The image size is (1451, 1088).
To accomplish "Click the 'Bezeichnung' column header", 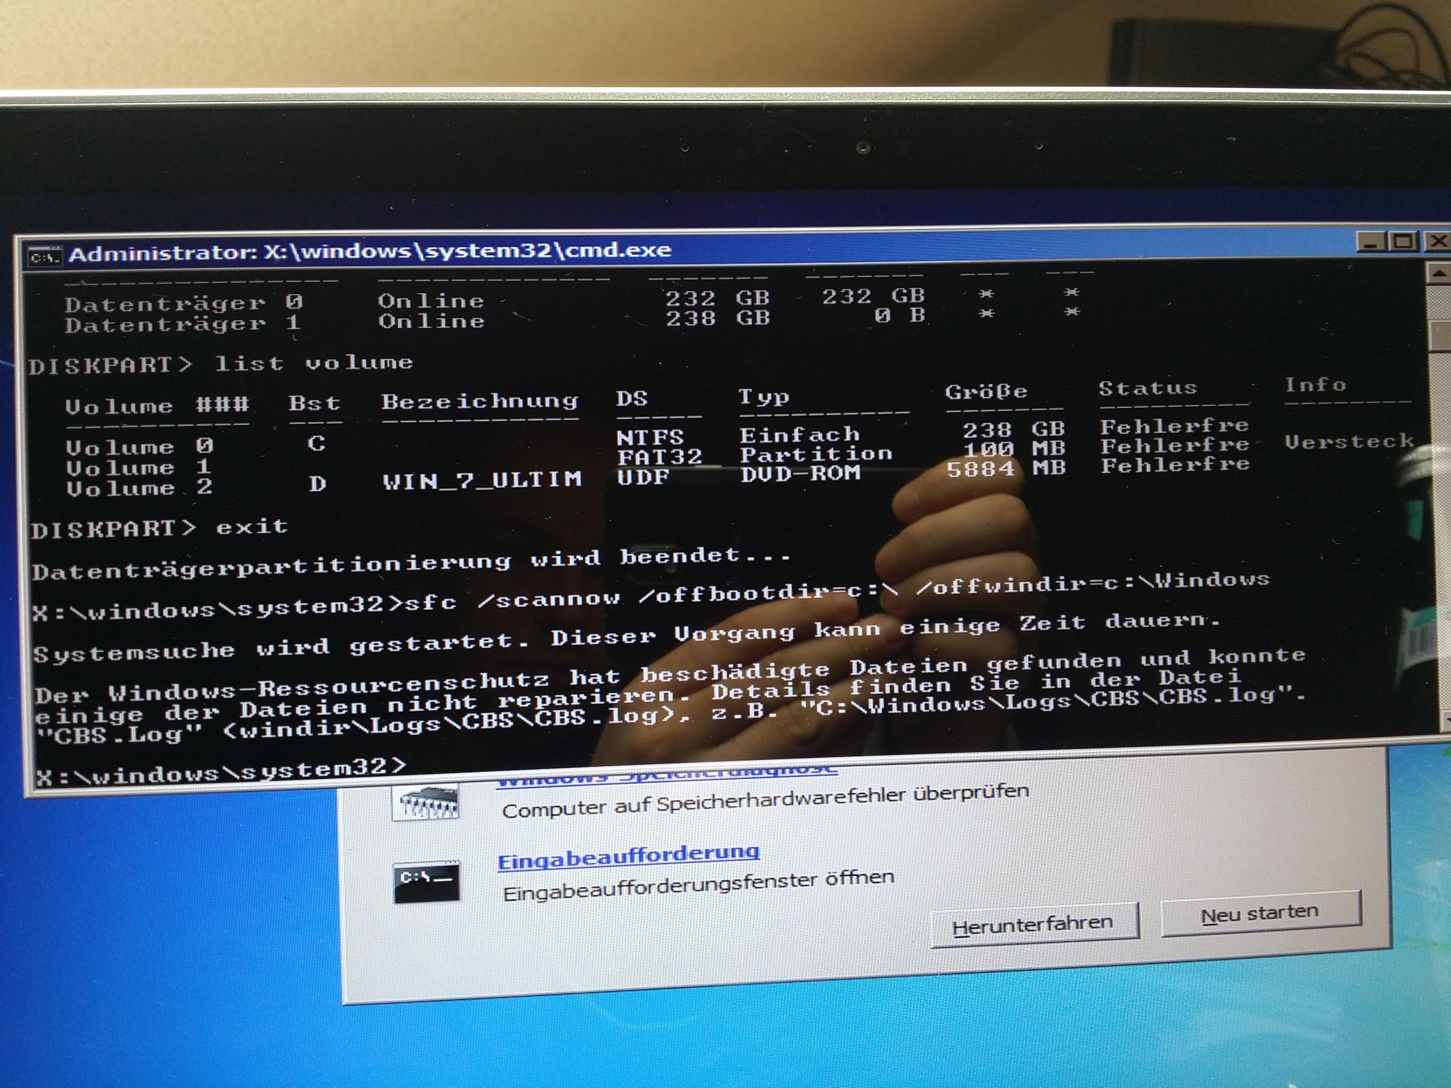I will (480, 401).
